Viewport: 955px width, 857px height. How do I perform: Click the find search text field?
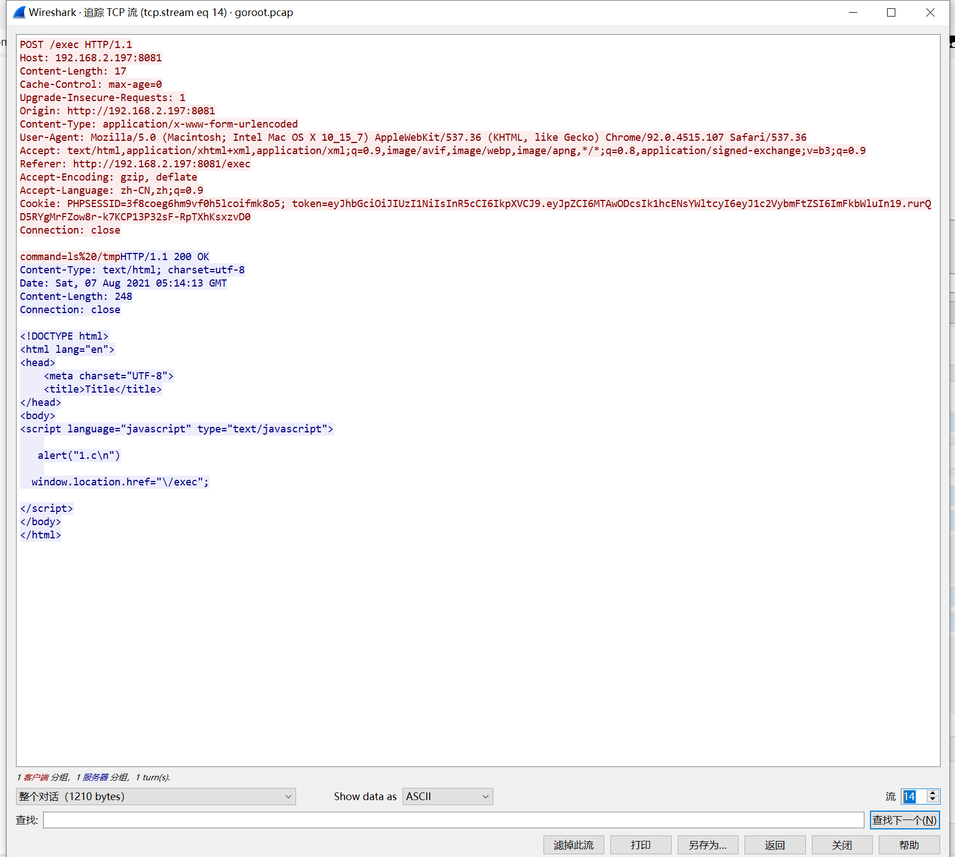coord(453,820)
